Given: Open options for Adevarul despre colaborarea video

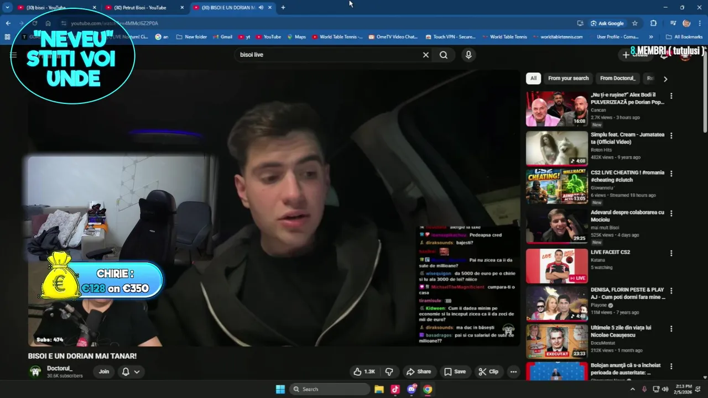Looking at the screenshot, I should point(671,213).
